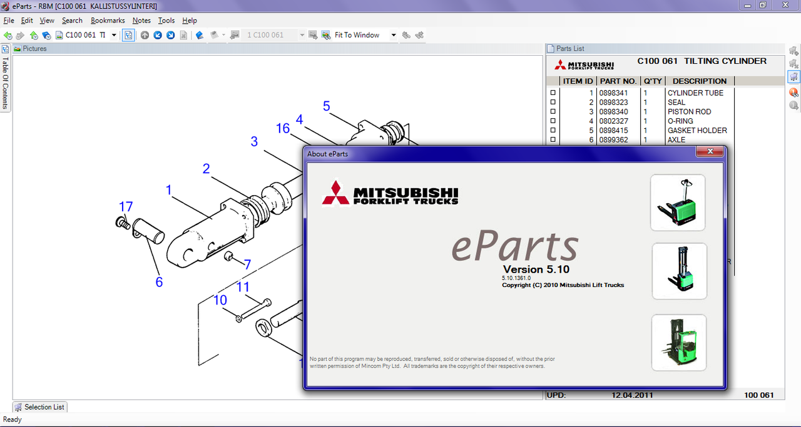Click the blue bookmark book icon
The width and height of the screenshot is (801, 427).
tap(200, 36)
